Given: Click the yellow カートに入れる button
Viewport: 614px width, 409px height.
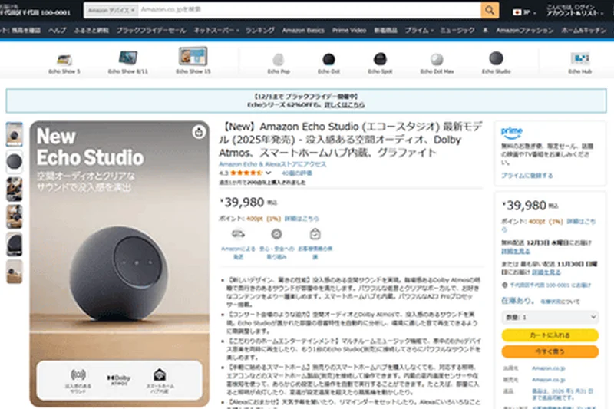Looking at the screenshot, I should [550, 335].
